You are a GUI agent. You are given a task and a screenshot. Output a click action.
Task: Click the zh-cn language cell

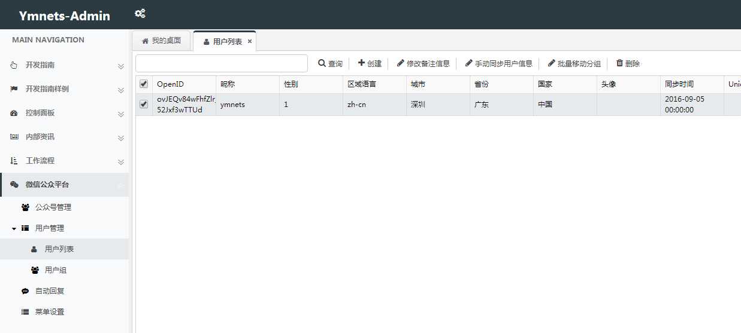[x=375, y=105]
